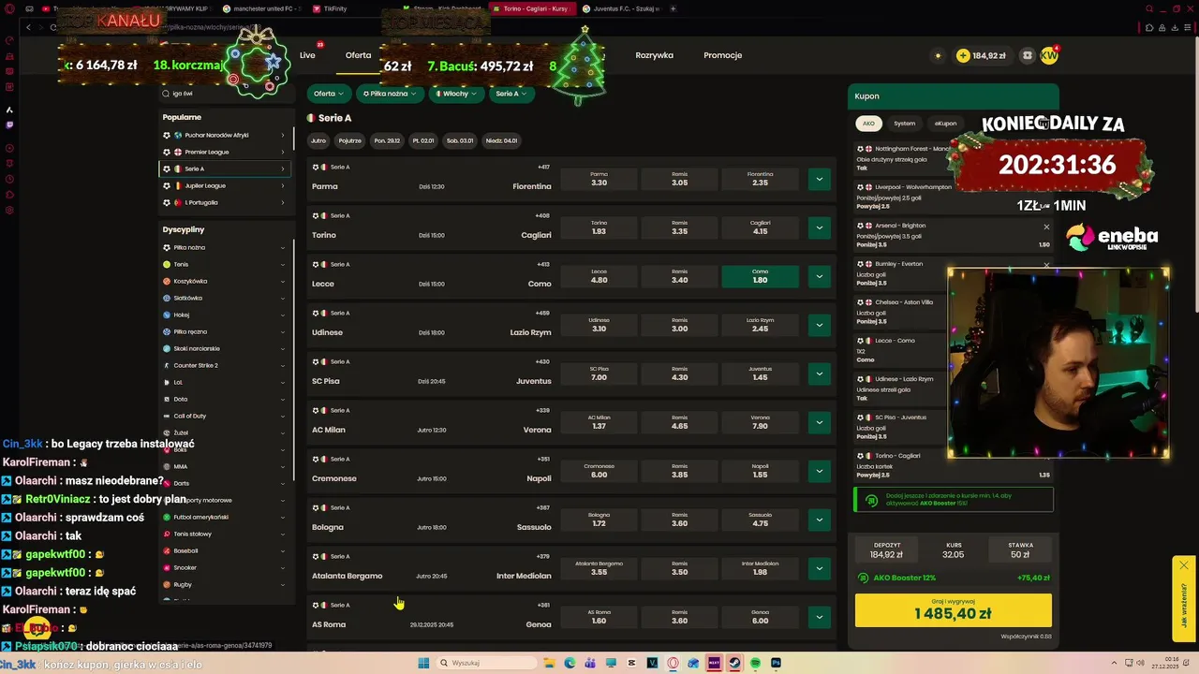The height and width of the screenshot is (674, 1199).
Task: Filter matches by Sob. 03.01
Action: point(460,140)
